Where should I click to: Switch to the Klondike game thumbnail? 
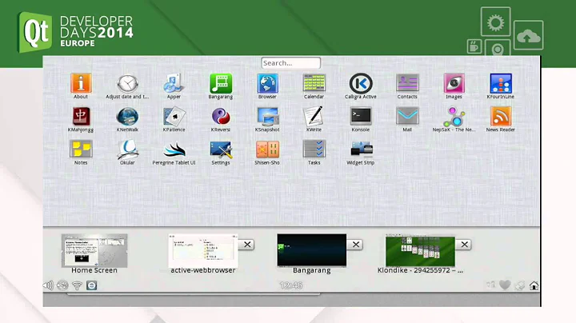(420, 251)
